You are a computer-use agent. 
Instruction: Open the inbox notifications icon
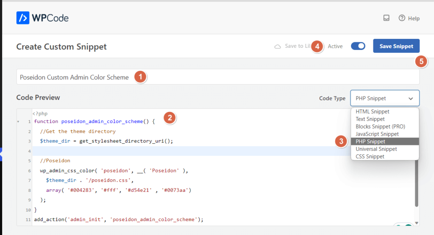coord(387,18)
